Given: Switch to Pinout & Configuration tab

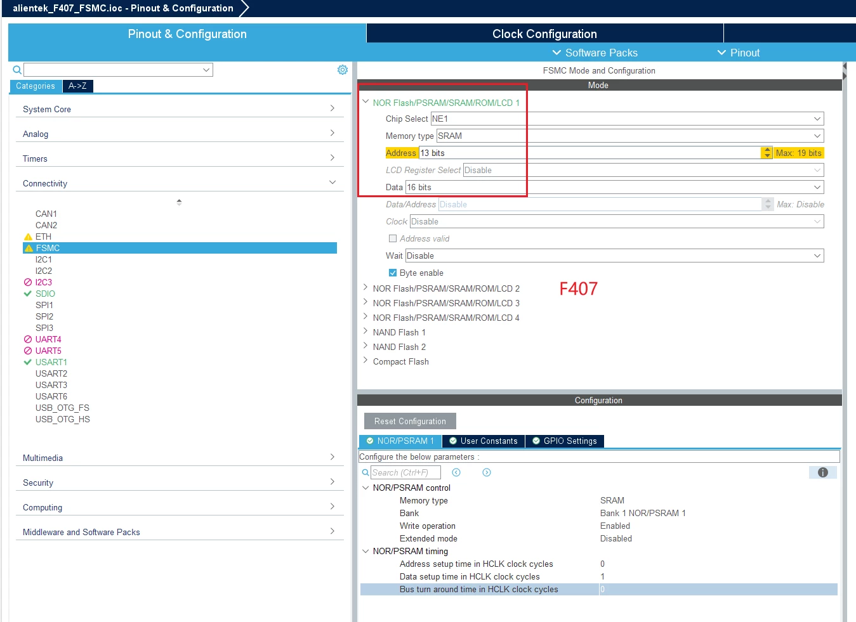Looking at the screenshot, I should pos(187,34).
